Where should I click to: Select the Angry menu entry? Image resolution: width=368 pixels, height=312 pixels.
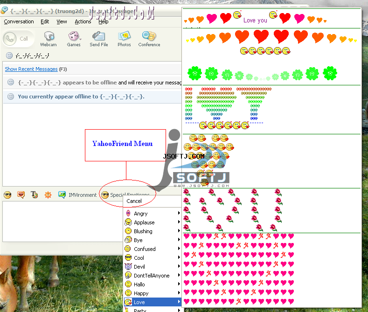(153, 214)
